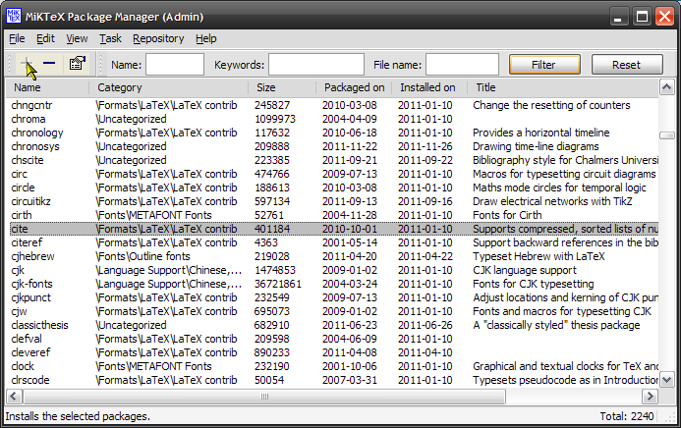
Task: Focus the Keywords filter input field
Action: [x=316, y=65]
